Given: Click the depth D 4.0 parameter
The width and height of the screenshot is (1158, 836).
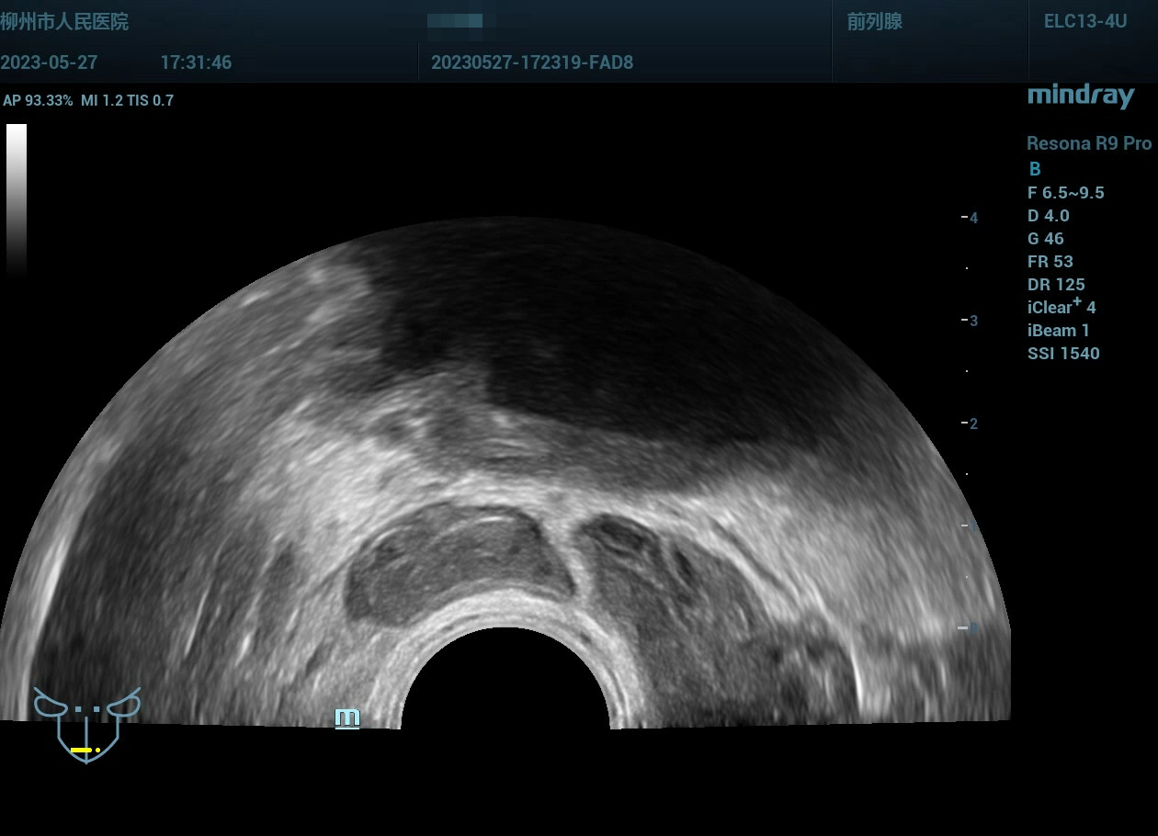Looking at the screenshot, I should pos(1048,216).
